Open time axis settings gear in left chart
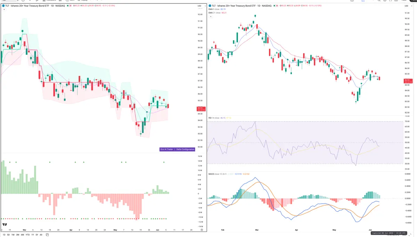This screenshot has width=417, height=237. pyautogui.click(x=202, y=230)
